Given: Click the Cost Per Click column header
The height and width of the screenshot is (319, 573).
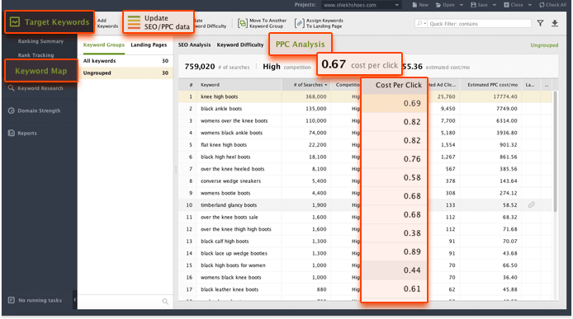Looking at the screenshot, I should [394, 85].
